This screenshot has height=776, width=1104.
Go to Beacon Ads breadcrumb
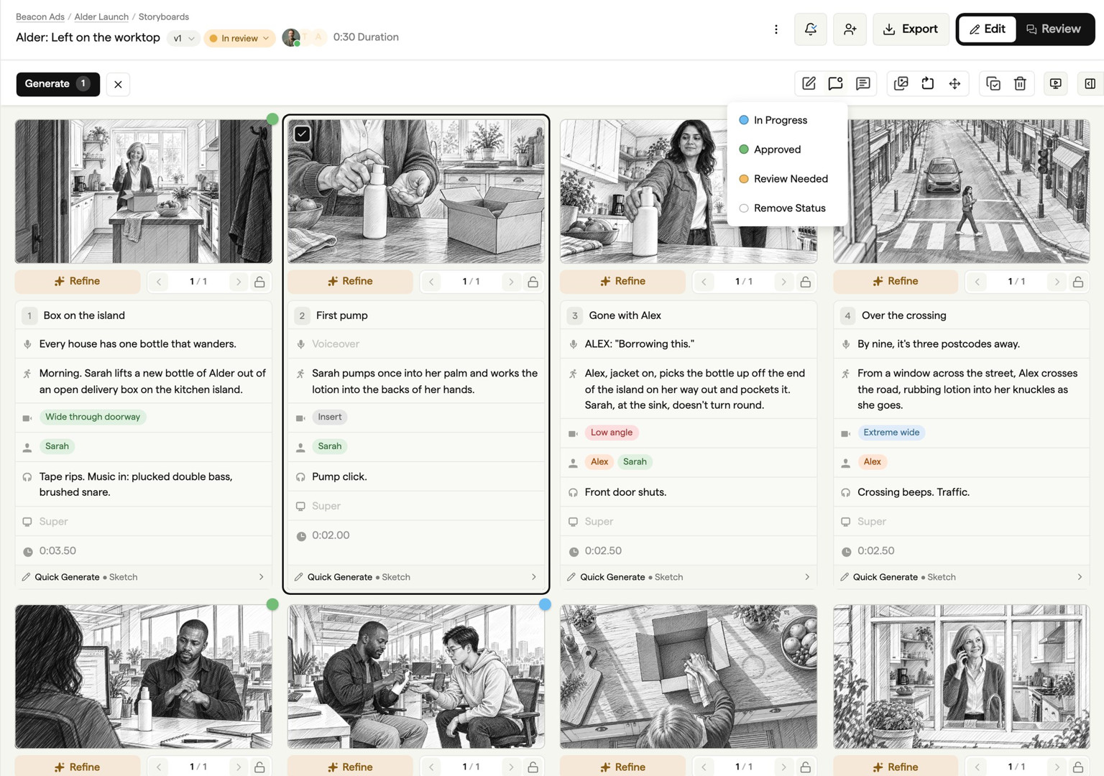point(40,17)
